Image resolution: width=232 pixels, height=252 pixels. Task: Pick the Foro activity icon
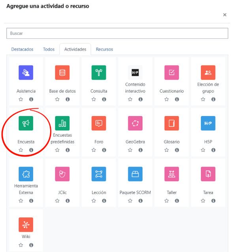click(99, 123)
